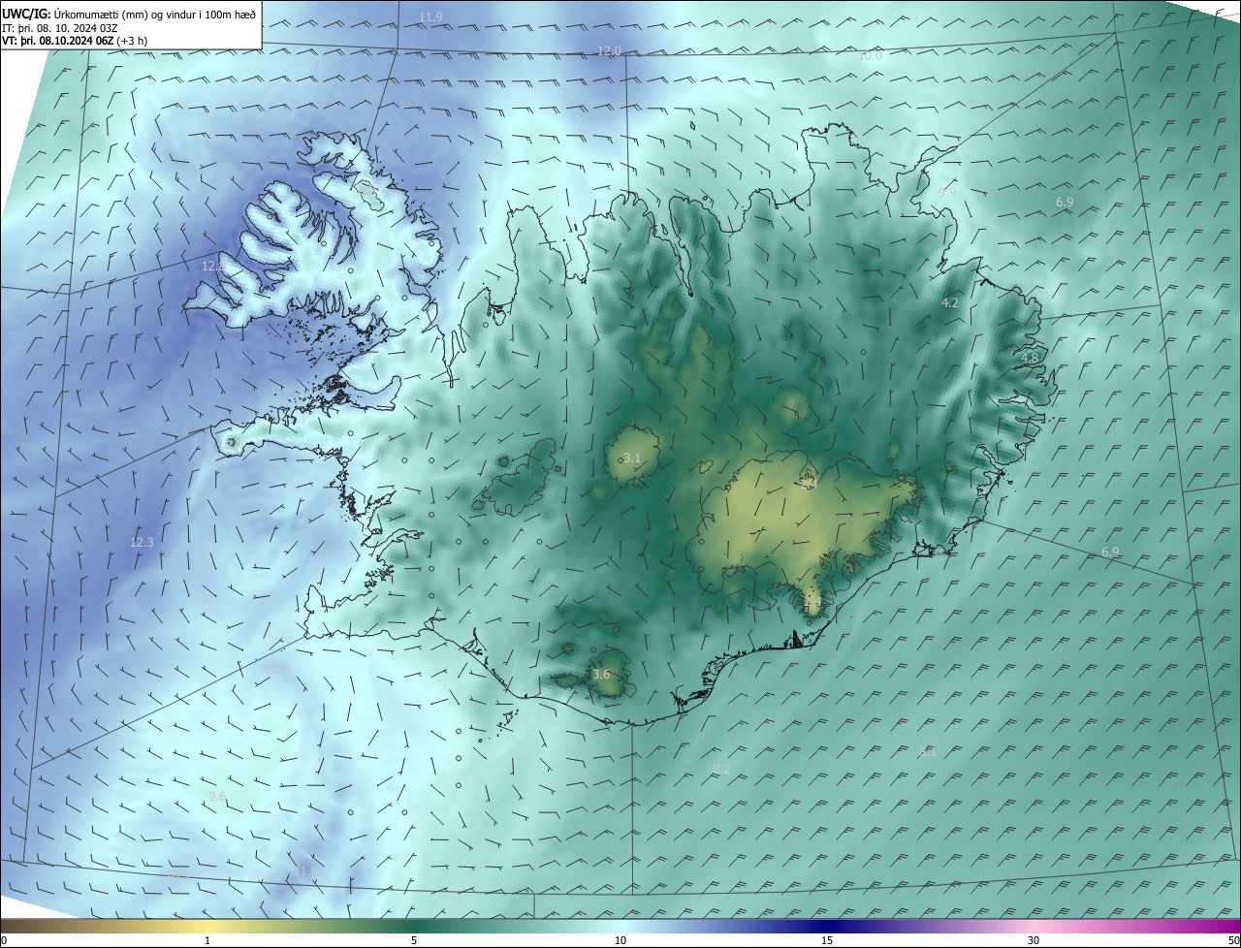This screenshot has height=948, width=1241.
Task: Click the 12.3 value label over the ocean
Action: point(142,542)
